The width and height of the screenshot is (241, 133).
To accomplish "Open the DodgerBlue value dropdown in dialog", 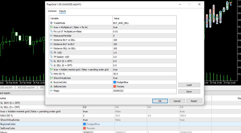I will click(x=145, y=82).
